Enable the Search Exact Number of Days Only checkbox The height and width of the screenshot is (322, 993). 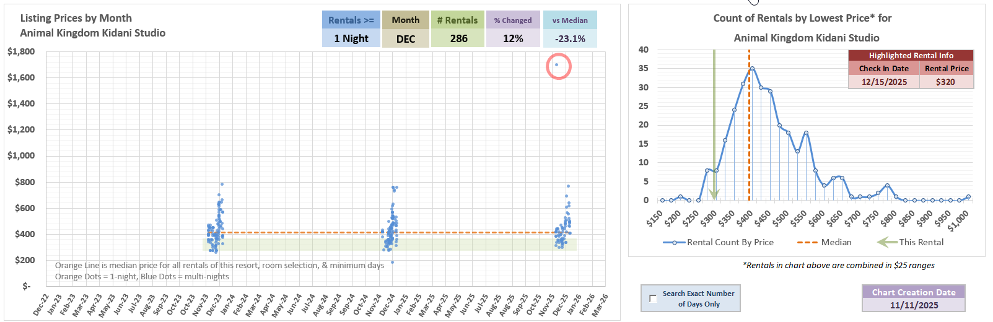coord(653,298)
